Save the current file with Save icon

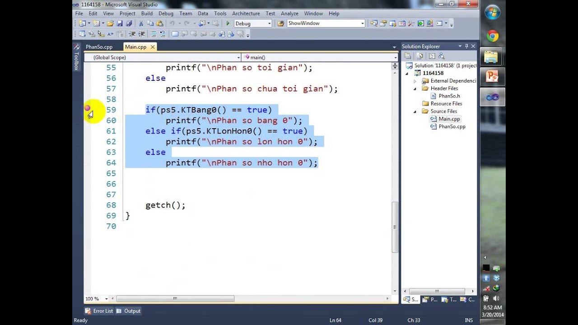coord(120,23)
